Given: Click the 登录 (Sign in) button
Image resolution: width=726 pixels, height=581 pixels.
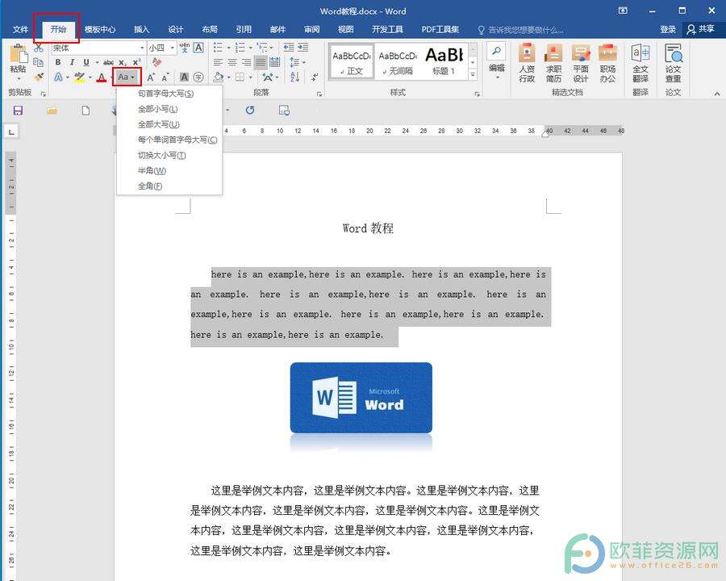Looking at the screenshot, I should pyautogui.click(x=668, y=30).
